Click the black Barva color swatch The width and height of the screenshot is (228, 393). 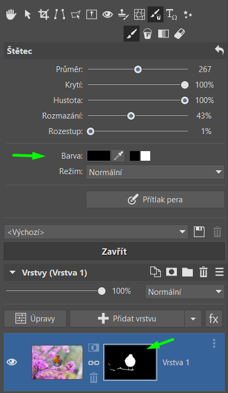click(x=99, y=156)
